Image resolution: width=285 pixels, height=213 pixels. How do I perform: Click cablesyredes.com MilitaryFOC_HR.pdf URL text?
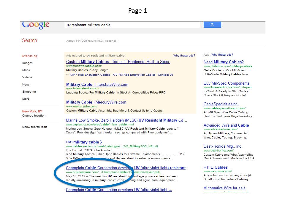[x=112, y=146]
